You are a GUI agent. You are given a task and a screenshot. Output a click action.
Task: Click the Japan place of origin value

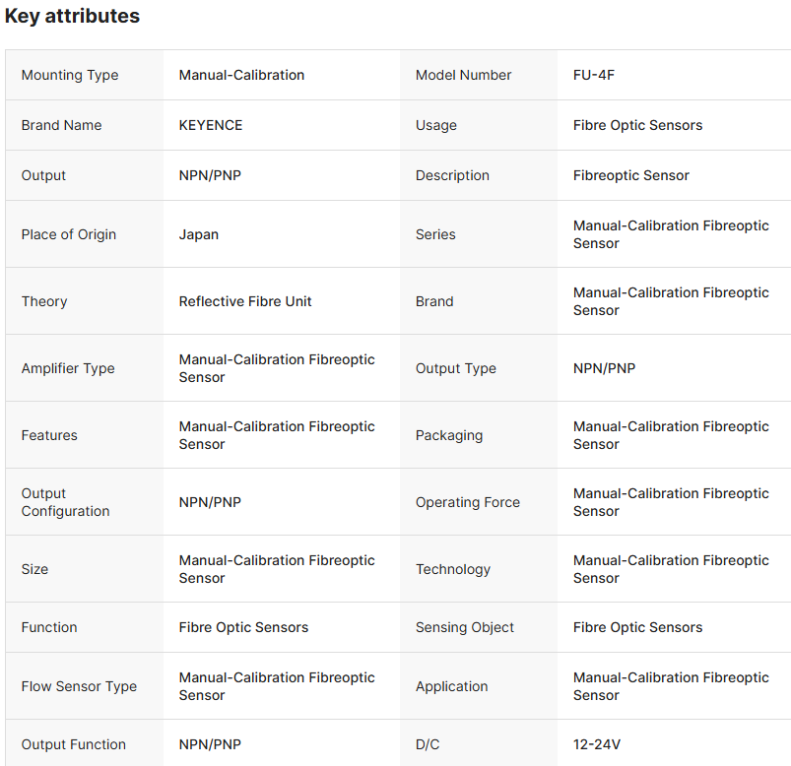(199, 234)
